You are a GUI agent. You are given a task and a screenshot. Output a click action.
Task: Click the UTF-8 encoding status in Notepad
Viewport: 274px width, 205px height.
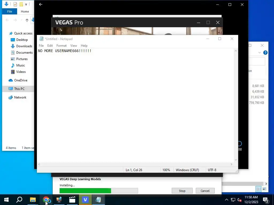click(x=212, y=170)
